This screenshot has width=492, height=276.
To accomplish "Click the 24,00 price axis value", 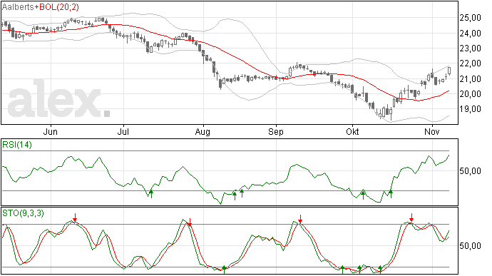I will point(470,34).
